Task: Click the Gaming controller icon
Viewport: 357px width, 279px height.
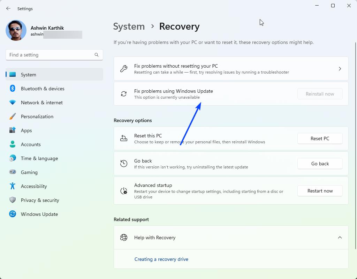Action: [12, 172]
